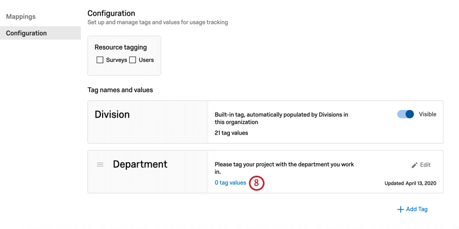Click the plus icon beside Add Tag
The width and height of the screenshot is (459, 229).
pyautogui.click(x=401, y=210)
